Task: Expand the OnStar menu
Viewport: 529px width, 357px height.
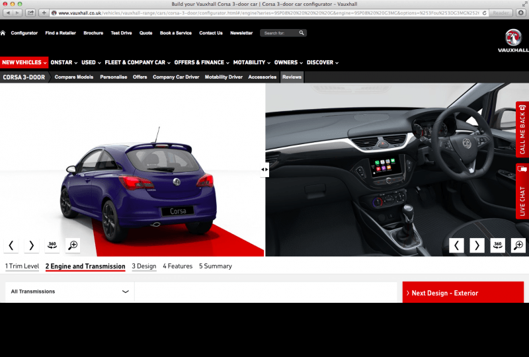Action: click(x=63, y=62)
